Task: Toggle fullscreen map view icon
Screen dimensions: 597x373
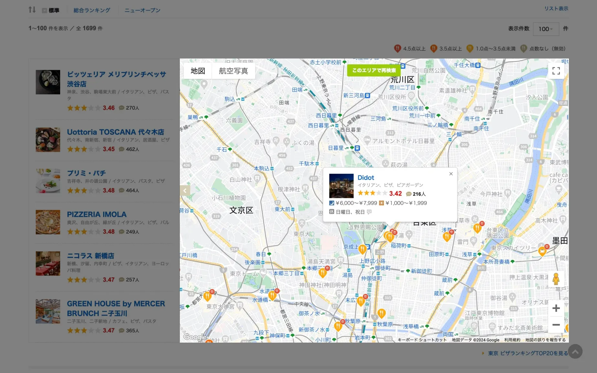Action: [x=556, y=71]
